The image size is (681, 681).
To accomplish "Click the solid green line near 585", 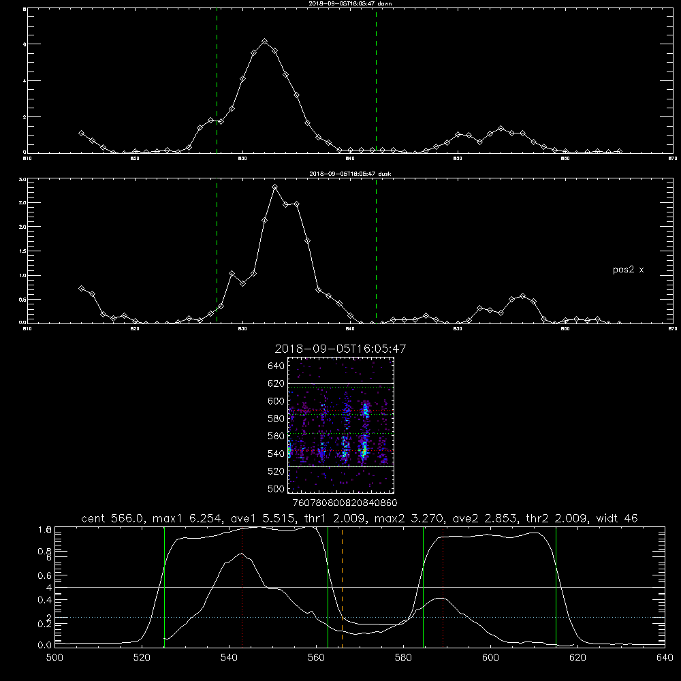I will point(423,587).
